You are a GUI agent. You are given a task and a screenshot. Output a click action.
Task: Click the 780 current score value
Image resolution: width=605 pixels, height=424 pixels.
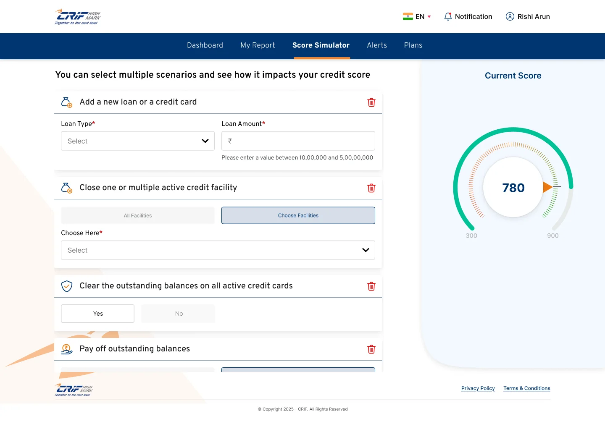[x=513, y=188]
